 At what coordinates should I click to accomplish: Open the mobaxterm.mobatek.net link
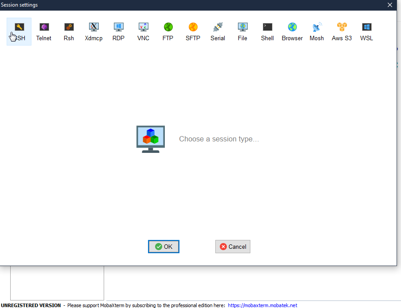click(262, 305)
